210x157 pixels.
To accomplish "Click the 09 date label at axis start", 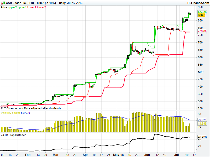I will pyautogui.click(x=3, y=155).
